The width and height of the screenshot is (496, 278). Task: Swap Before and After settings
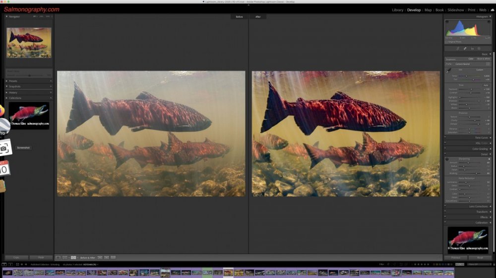[113, 258]
